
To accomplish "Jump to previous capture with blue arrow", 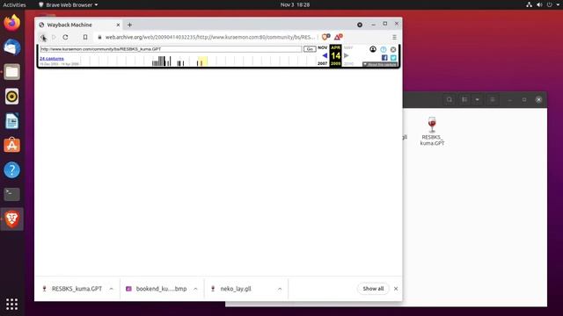I will pyautogui.click(x=325, y=55).
